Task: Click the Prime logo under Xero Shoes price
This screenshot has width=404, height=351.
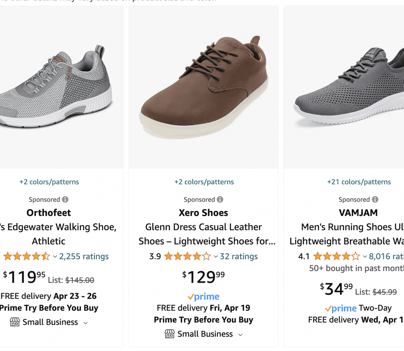Action: (x=203, y=297)
